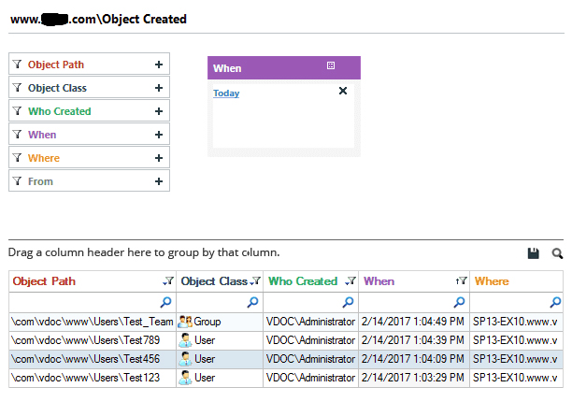Viewport: 572px width, 402px height.
Task: Add a From filter with plus
Action: click(159, 181)
